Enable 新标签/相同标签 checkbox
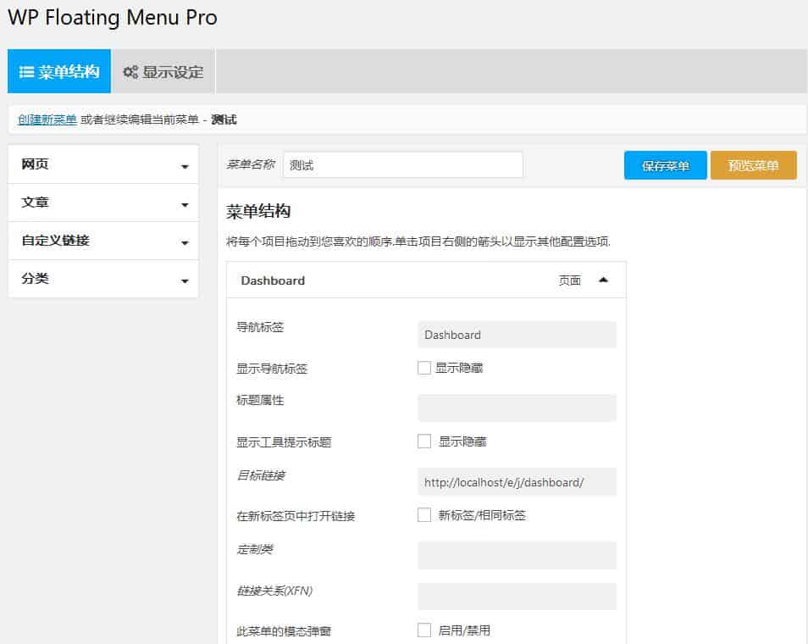The height and width of the screenshot is (644, 808). coord(424,514)
